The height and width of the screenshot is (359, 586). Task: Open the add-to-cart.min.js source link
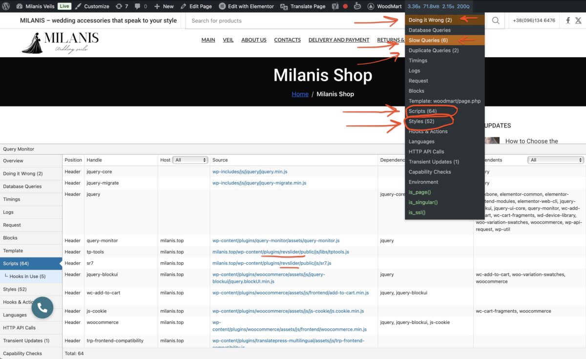[x=291, y=293]
